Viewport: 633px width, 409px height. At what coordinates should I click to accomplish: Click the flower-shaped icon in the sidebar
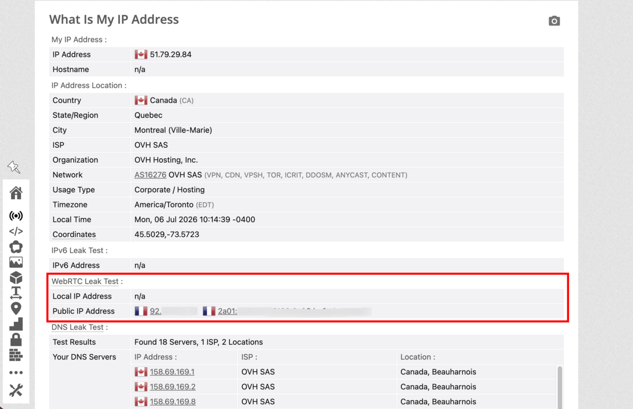(x=16, y=246)
